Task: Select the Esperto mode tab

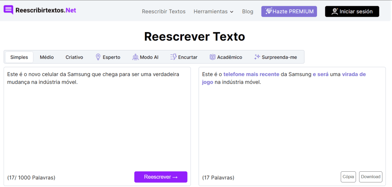Action: click(x=108, y=57)
